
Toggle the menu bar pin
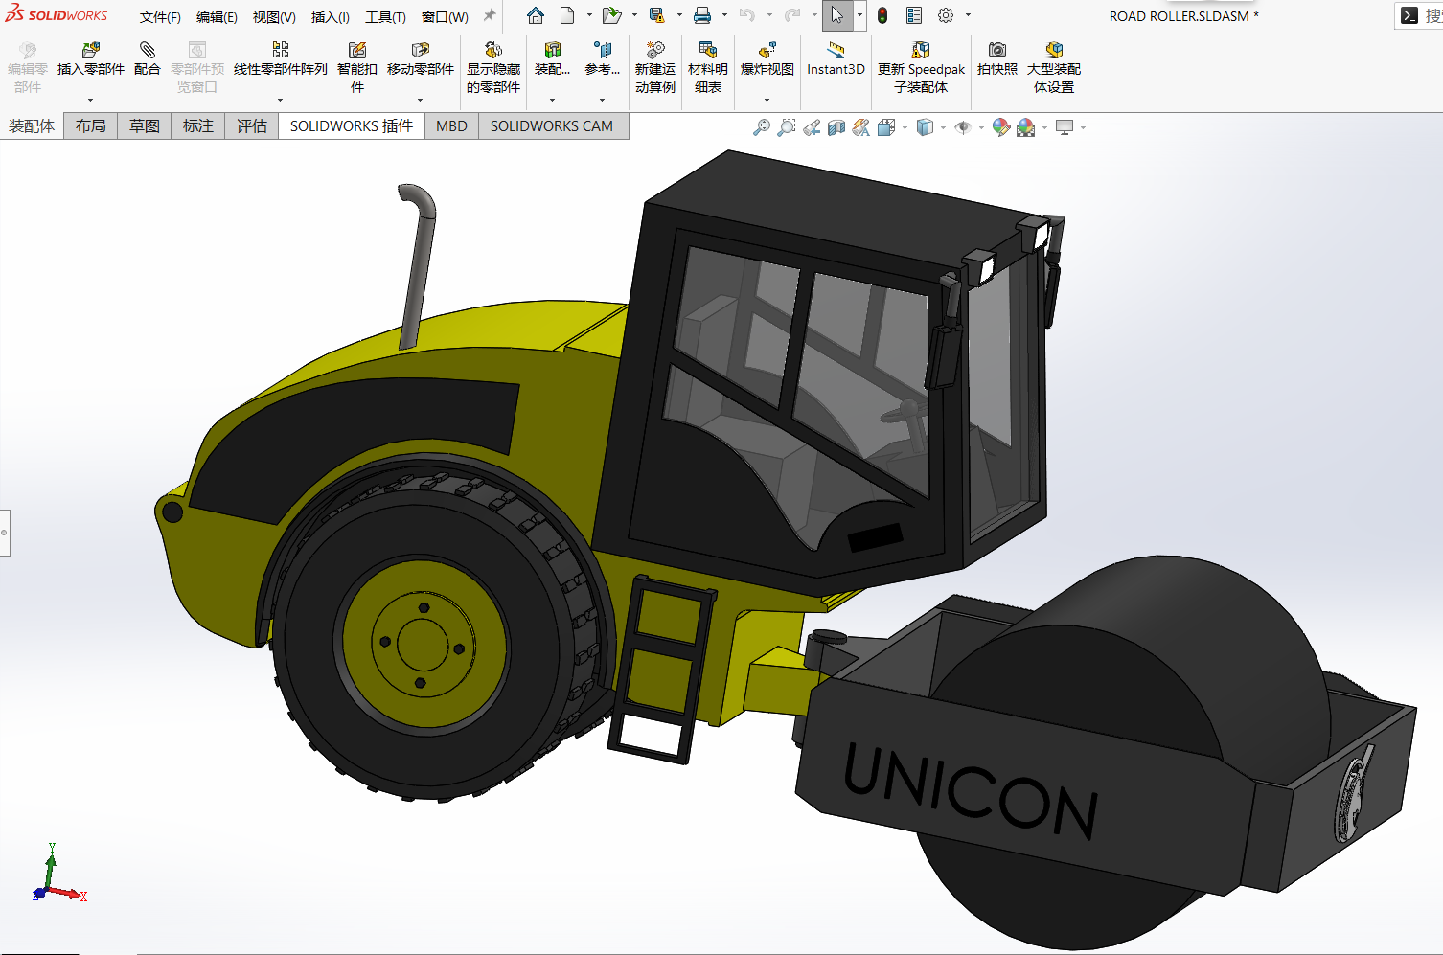490,15
